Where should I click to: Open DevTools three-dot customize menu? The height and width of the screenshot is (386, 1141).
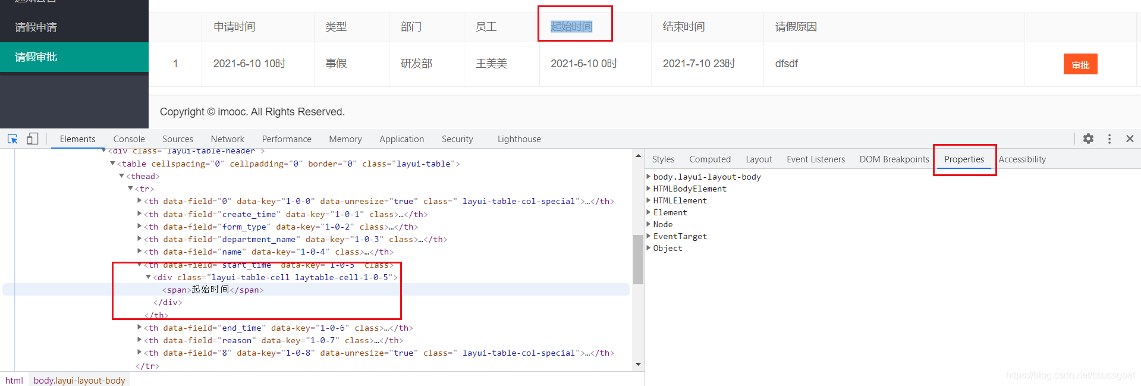pos(1109,139)
